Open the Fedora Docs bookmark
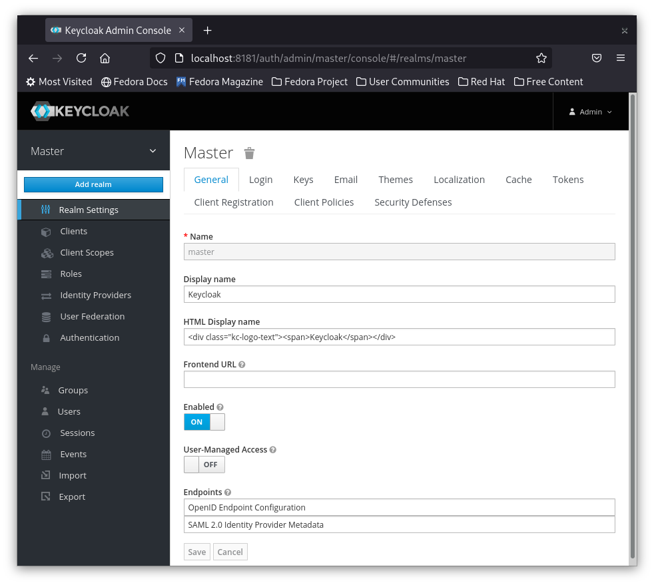Screen dimensions: 654x585 point(135,82)
